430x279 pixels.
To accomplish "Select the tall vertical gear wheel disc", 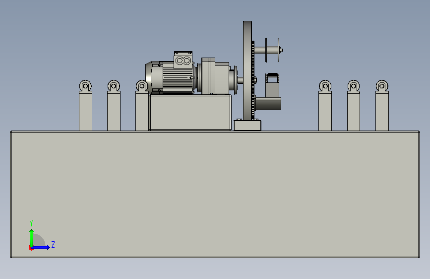I will pyautogui.click(x=247, y=70).
